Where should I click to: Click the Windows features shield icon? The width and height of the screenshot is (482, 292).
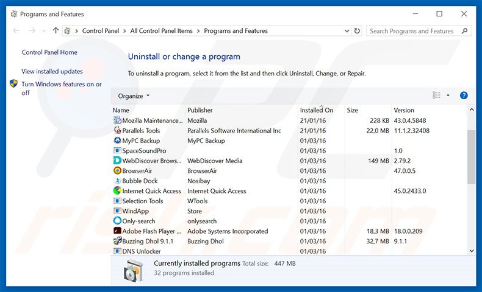pos(13,84)
